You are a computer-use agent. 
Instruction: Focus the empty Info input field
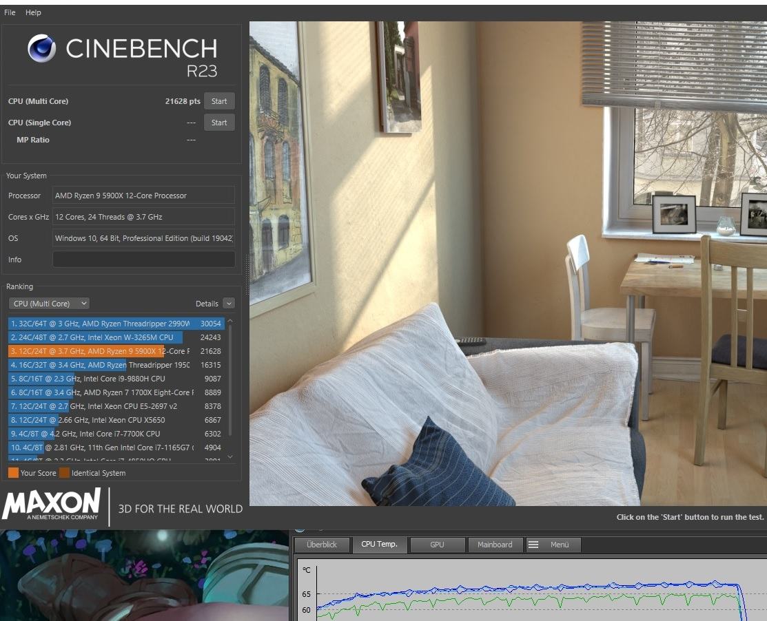[143, 260]
